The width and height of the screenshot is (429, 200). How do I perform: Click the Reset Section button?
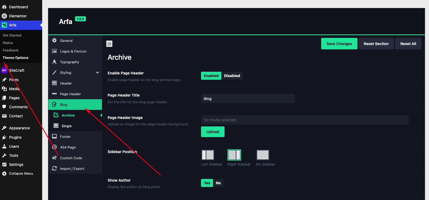click(x=376, y=44)
